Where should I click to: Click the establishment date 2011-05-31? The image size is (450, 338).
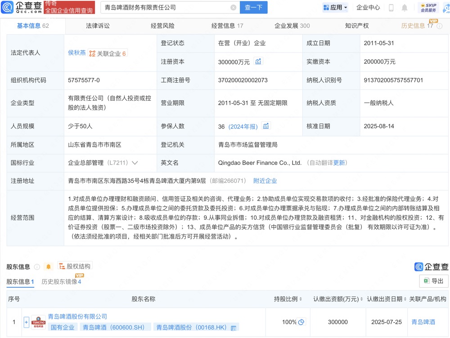(379, 43)
